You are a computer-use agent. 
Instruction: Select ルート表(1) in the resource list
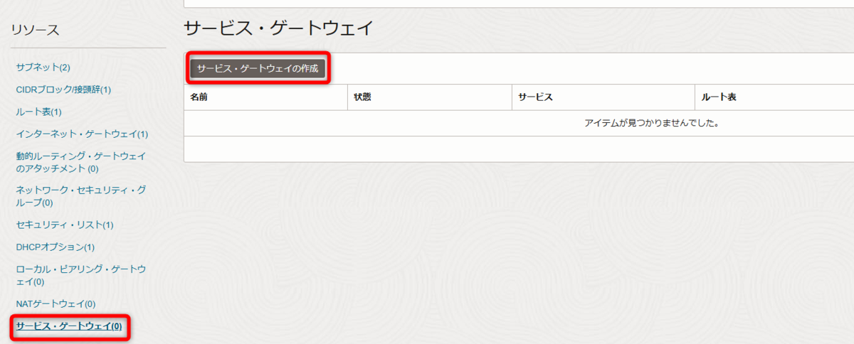click(x=39, y=112)
